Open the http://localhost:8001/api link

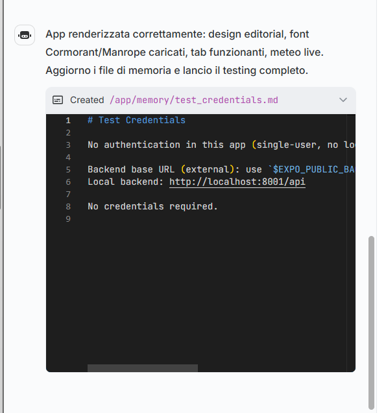237,182
